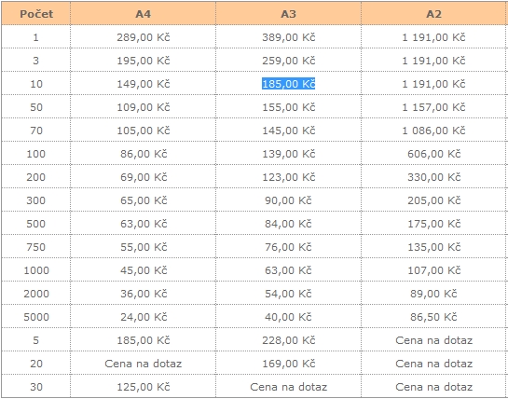Click the 606,00 Kč A2 price
The width and height of the screenshot is (508, 399).
(x=433, y=154)
